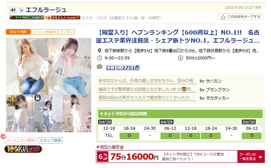Open クーポンの一覧を見る arrow button
The height and width of the screenshot is (168, 271).
tap(251, 157)
